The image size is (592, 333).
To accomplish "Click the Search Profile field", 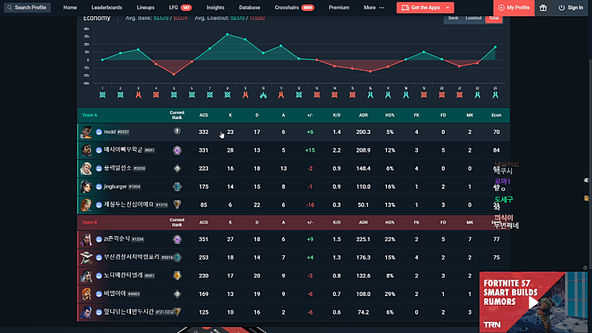I will point(27,7).
